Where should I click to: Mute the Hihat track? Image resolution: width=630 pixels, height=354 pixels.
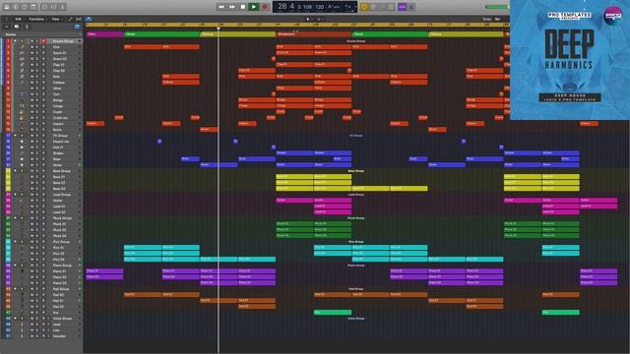[31, 88]
